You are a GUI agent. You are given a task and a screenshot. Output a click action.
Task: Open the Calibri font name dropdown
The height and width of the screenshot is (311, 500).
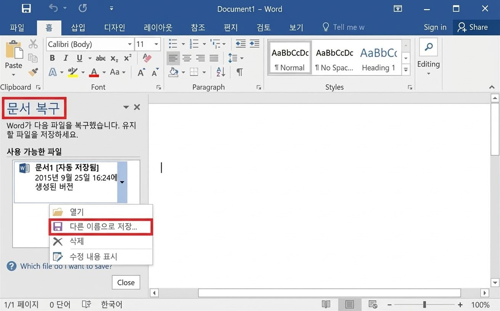(129, 44)
